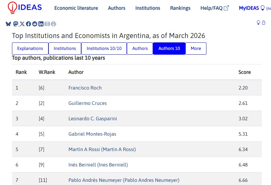Click score 5.31 in Montes-Rojas row
271x185 pixels.
tap(243, 134)
